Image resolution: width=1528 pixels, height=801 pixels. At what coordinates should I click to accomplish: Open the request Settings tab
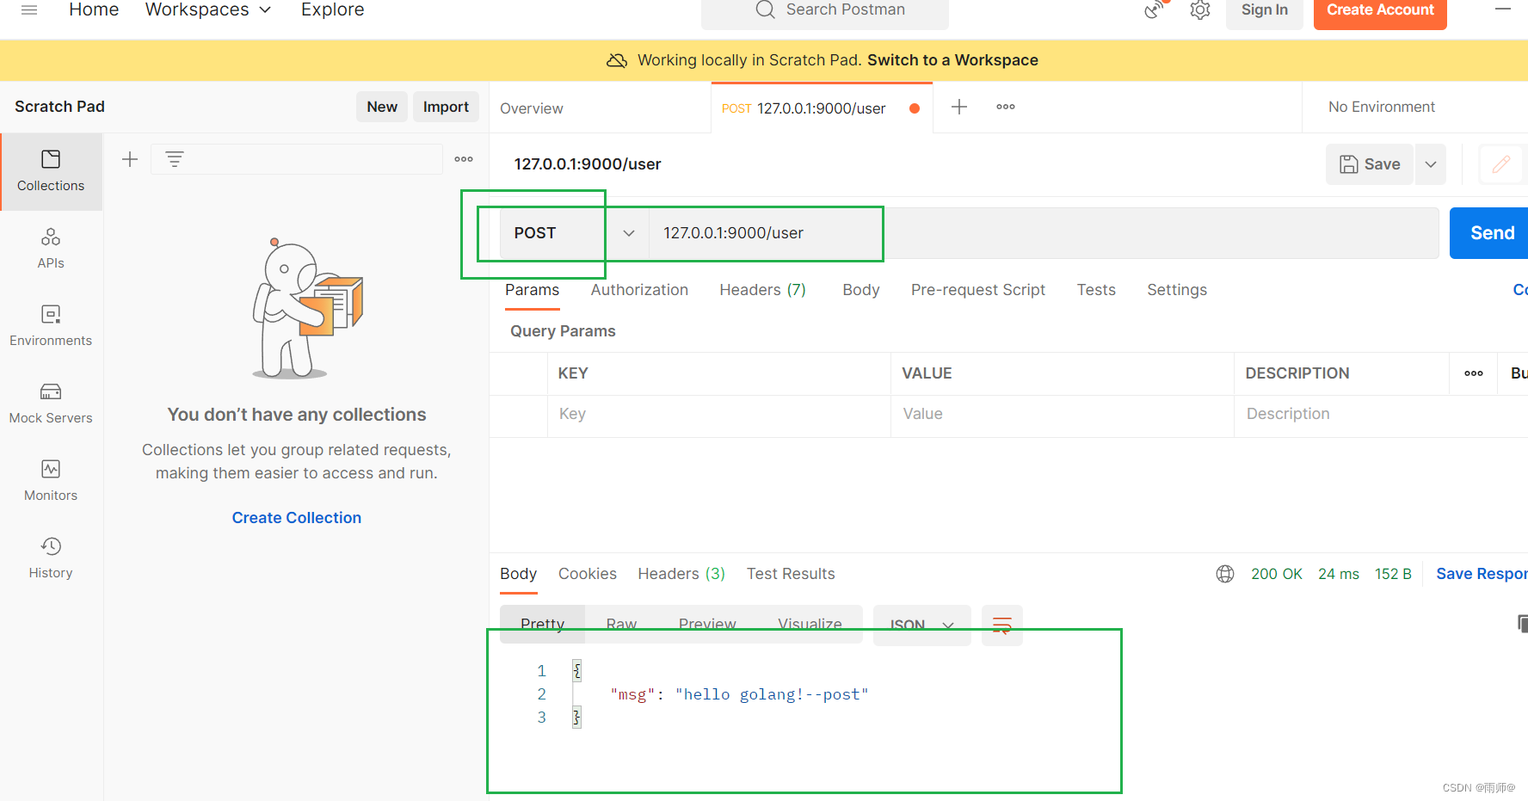click(x=1177, y=290)
